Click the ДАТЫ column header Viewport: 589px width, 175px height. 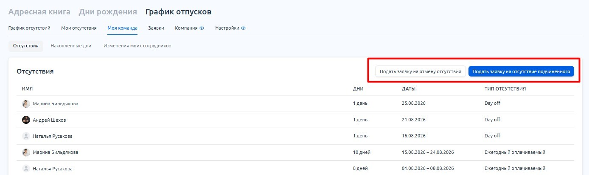[x=409, y=89]
